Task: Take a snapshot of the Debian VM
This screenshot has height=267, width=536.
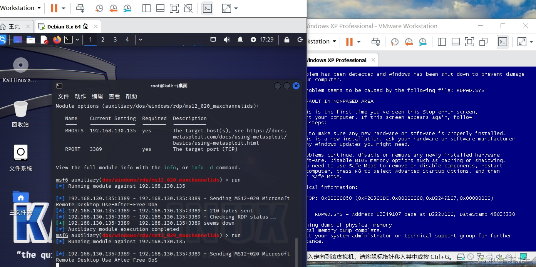Action: pos(99,8)
